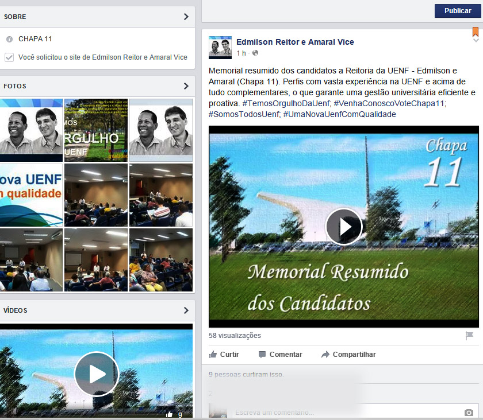Toggle the 'Você solicitou o site' checkbox

tap(9, 57)
